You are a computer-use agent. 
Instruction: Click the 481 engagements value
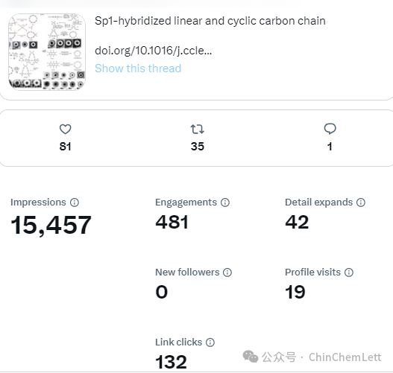[172, 222]
